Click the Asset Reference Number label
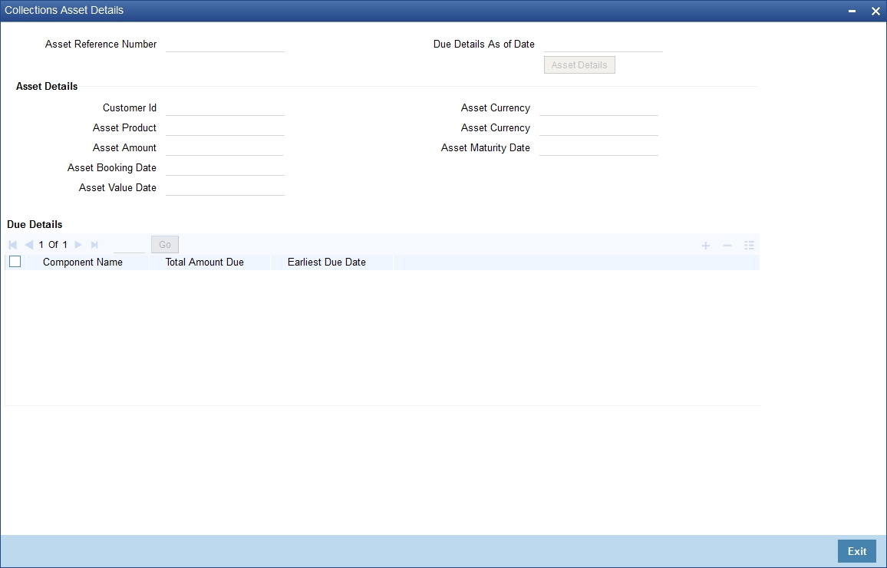887x568 pixels. (101, 44)
